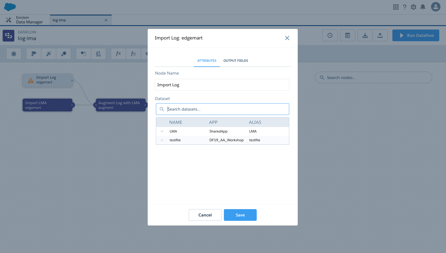The width and height of the screenshot is (446, 253).
Task: Click the download dataflow JSON button
Action: pos(365,35)
